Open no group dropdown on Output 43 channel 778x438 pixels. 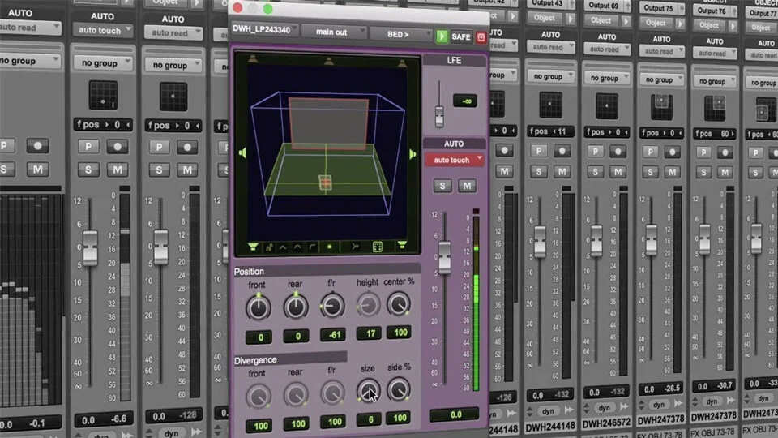(x=551, y=76)
